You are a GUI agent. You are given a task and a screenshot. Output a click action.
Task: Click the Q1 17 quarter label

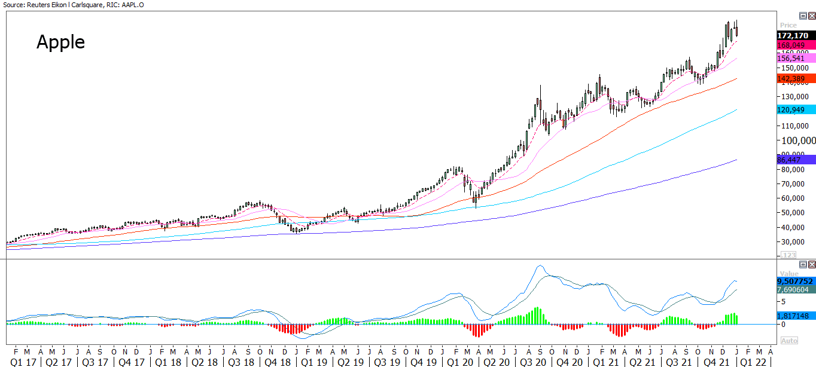pyautogui.click(x=23, y=362)
